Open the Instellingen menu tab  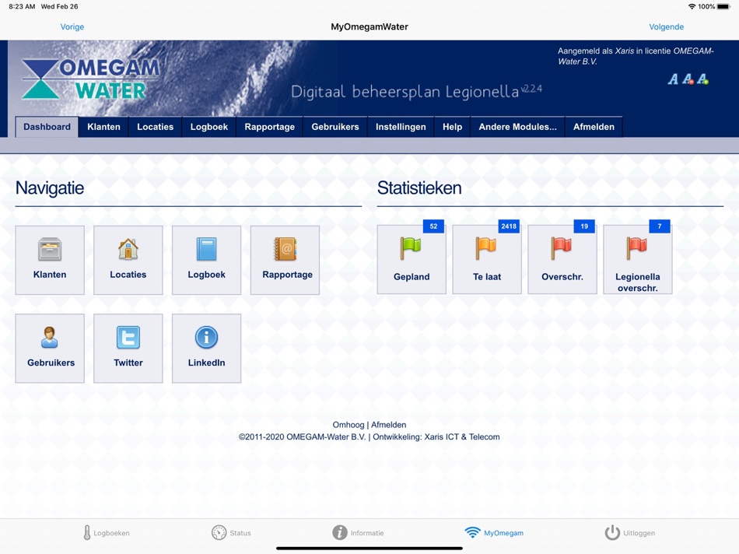click(x=401, y=127)
